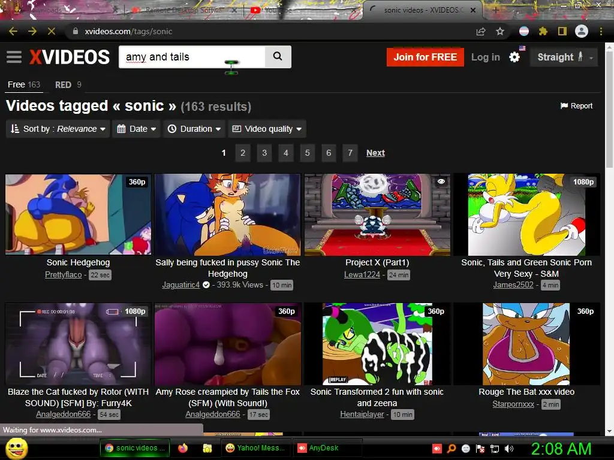614x460 pixels.
Task: Click the 2:08 AM taskbar clock
Action: tap(561, 449)
